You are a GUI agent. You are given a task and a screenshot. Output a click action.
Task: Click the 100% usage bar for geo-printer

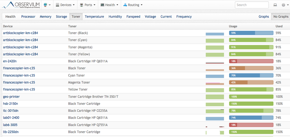click(x=251, y=97)
